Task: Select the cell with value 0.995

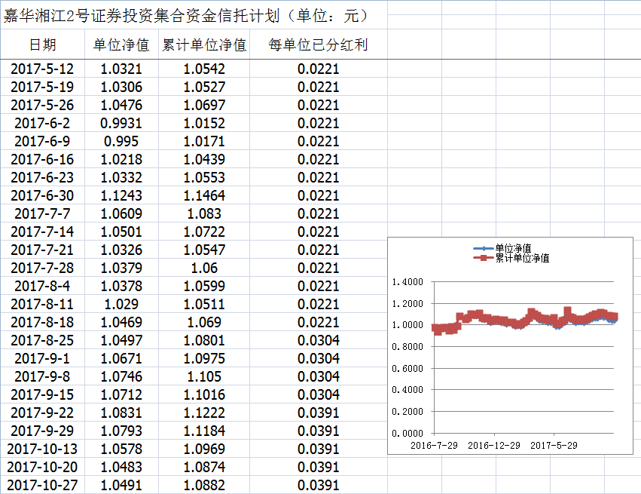Action: click(x=121, y=141)
